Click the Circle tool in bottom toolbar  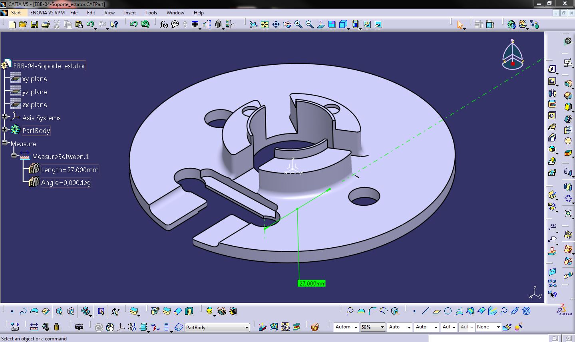[x=448, y=311]
